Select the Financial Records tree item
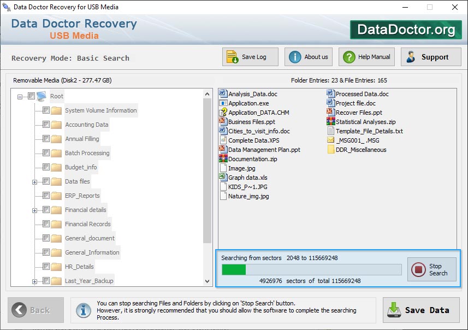This screenshot has width=468, height=330. click(88, 224)
